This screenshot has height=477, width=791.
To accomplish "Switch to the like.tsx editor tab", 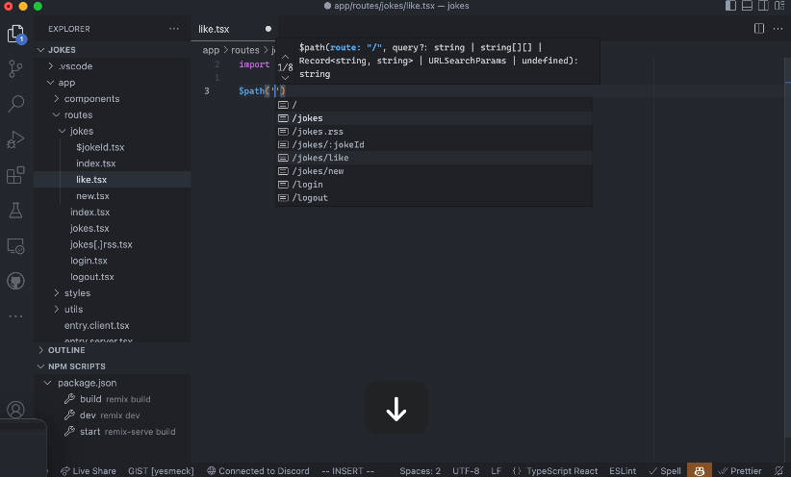I will pos(215,29).
